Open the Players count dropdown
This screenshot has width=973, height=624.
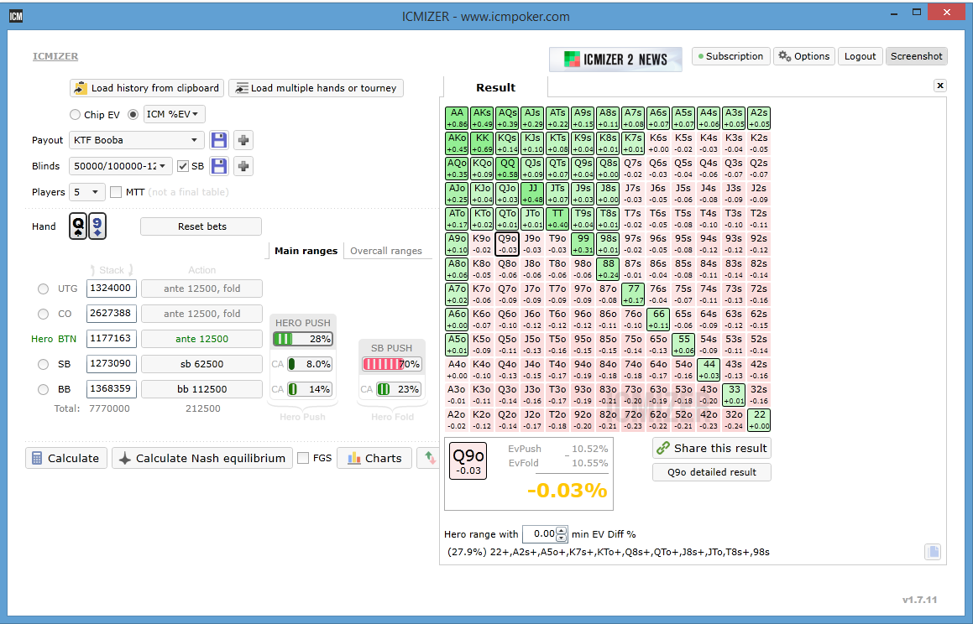click(x=86, y=192)
